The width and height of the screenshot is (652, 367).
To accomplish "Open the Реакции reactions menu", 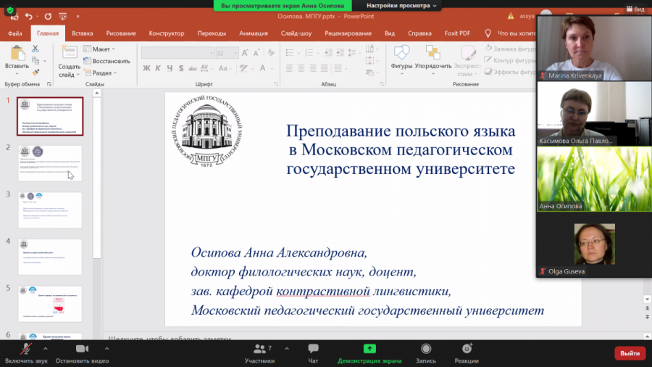I will (x=467, y=350).
